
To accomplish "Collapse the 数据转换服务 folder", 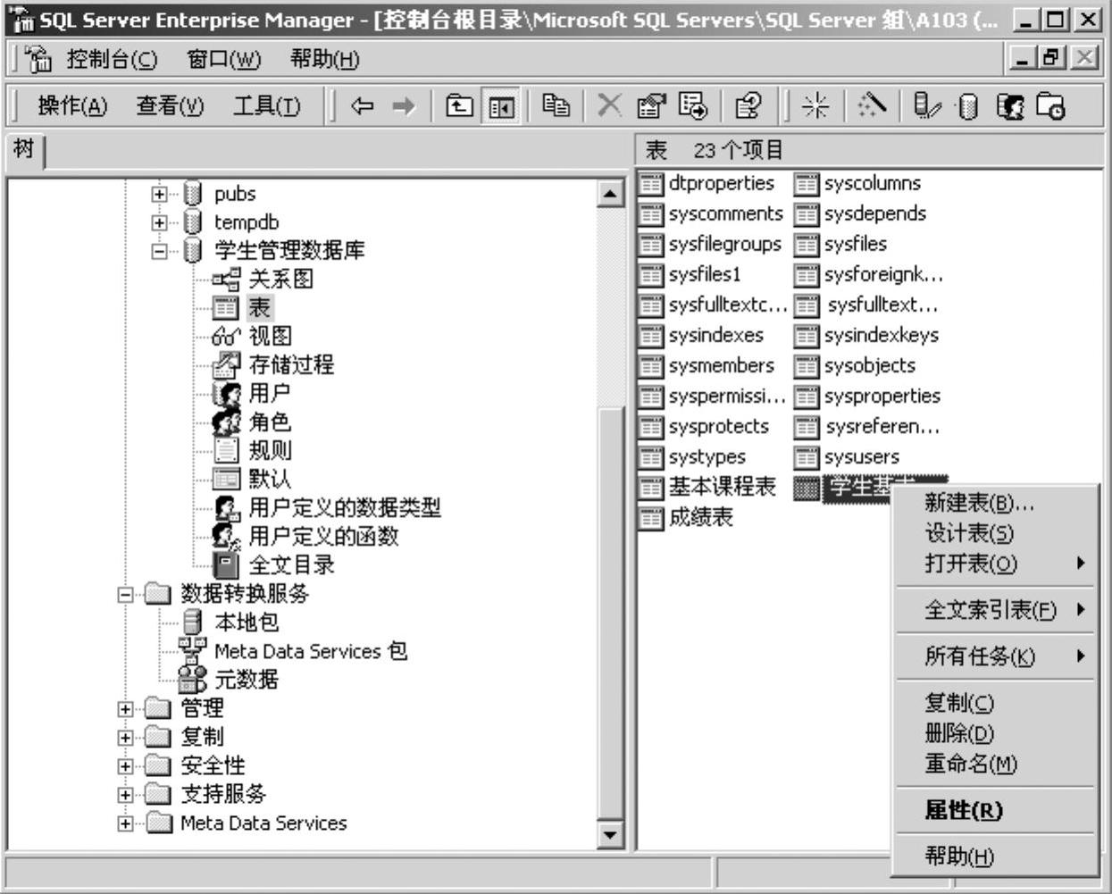I will click(125, 594).
